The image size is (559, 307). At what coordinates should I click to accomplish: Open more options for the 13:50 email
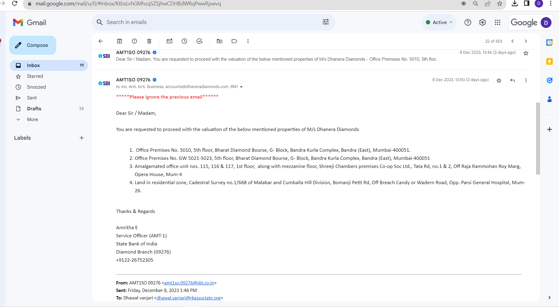526,80
